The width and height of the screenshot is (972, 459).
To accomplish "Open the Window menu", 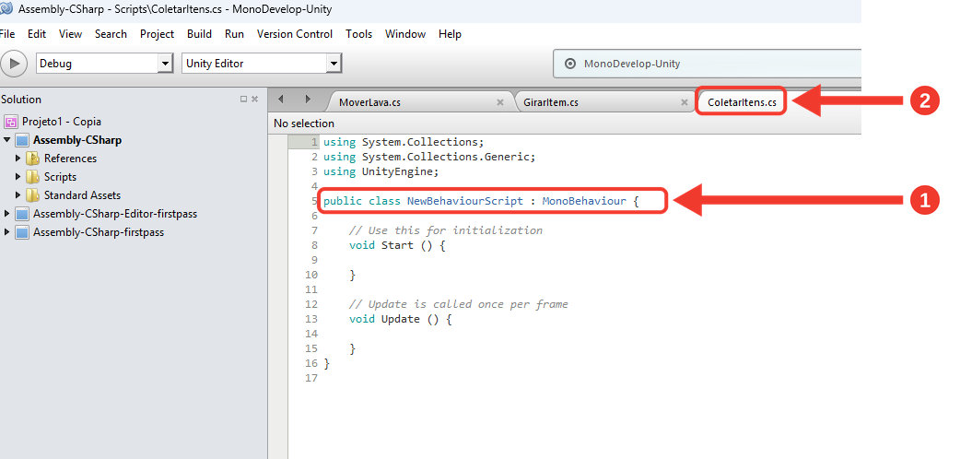I will pos(405,34).
